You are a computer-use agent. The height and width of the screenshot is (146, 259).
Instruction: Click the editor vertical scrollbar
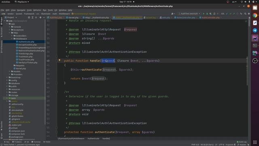point(247,71)
